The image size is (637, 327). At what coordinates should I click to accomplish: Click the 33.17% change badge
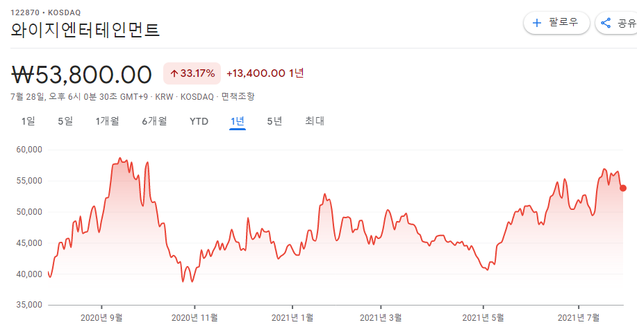(x=192, y=73)
